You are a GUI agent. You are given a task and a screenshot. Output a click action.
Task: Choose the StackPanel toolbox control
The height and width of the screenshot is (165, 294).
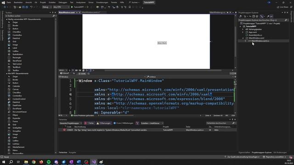17,61
